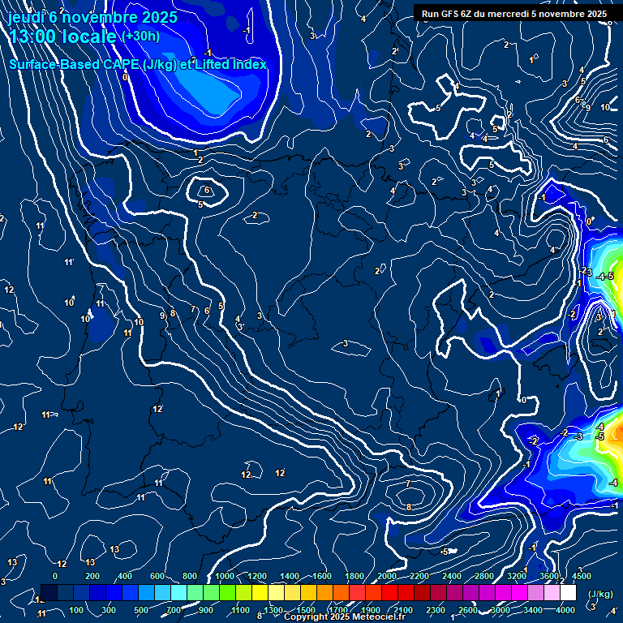Click the darkest navy first legend swatch

[49, 592]
